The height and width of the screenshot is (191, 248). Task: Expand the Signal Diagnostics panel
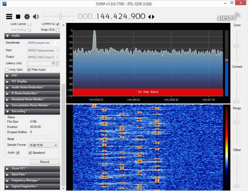coord(32,186)
